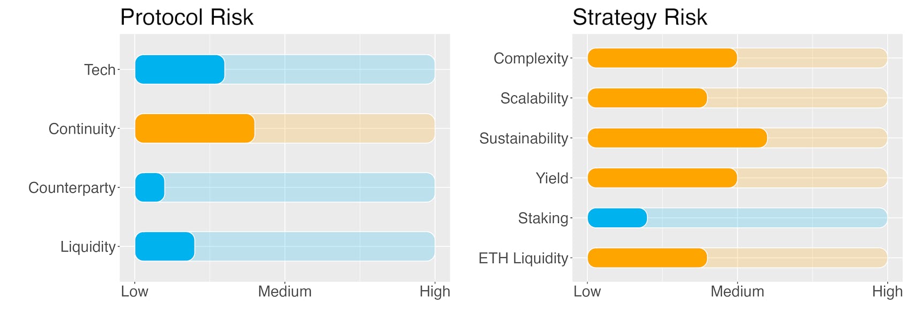Click the Strategy Risk chart title

(640, 17)
